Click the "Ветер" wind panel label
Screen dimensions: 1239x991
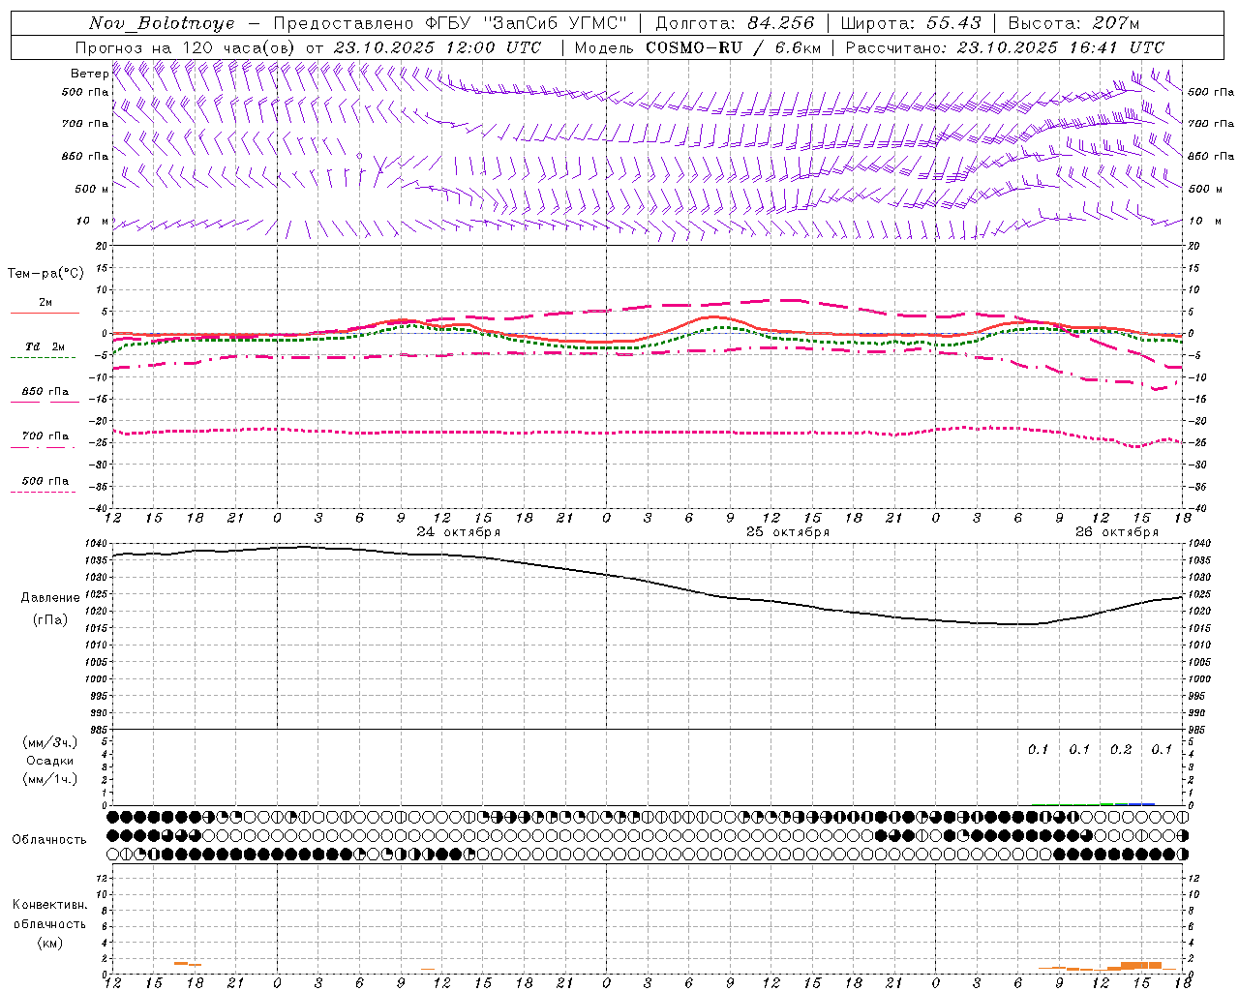tap(89, 74)
